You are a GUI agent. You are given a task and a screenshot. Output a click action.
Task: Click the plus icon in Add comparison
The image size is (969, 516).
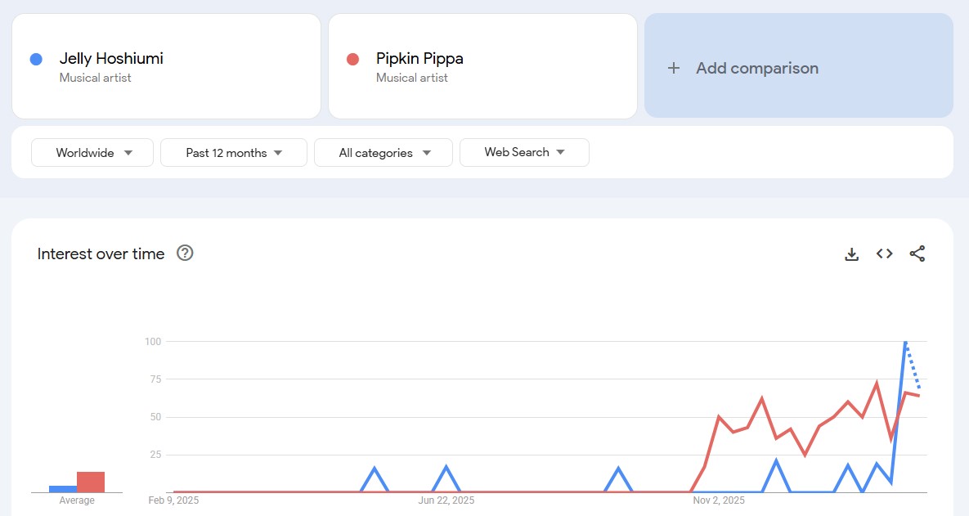coord(674,68)
